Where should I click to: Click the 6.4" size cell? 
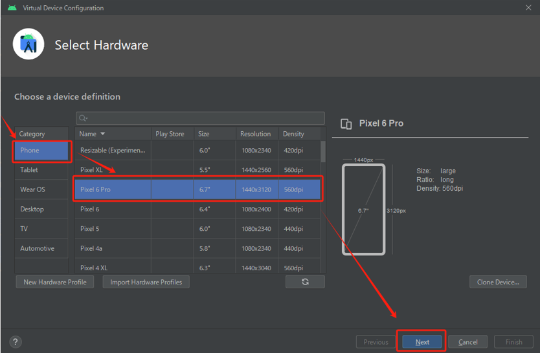214,209
